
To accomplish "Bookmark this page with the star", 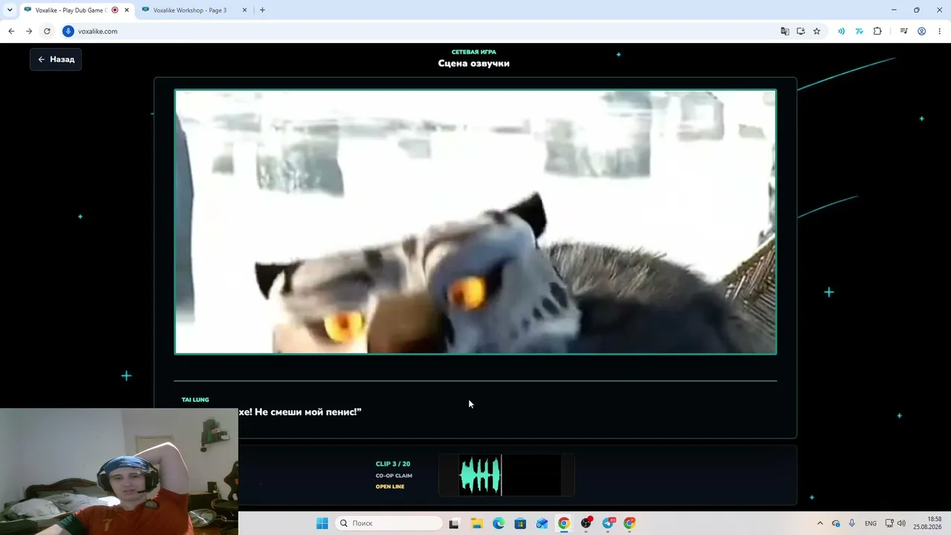I will (817, 31).
